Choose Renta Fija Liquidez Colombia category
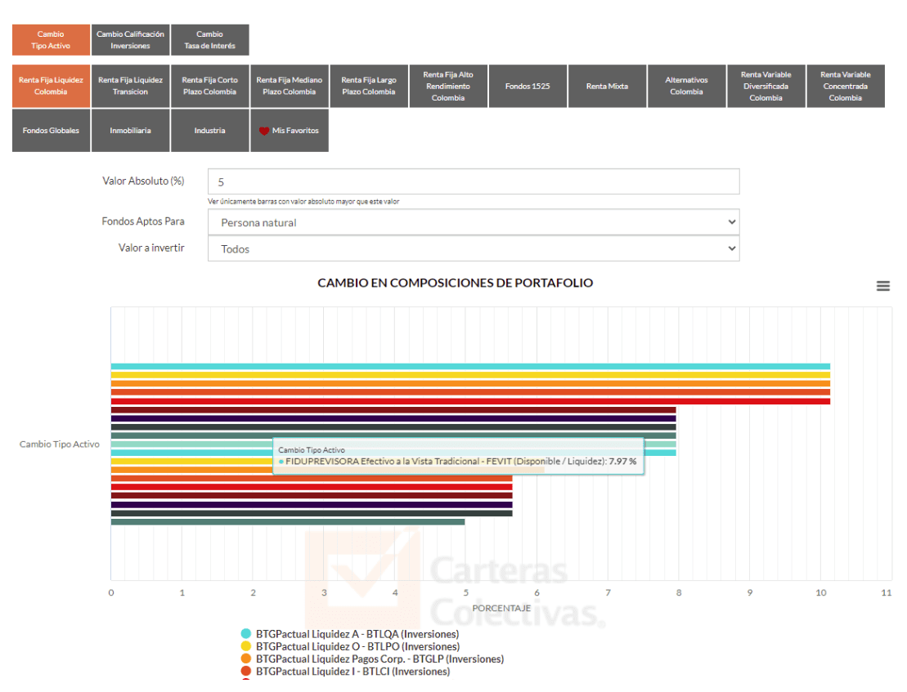907x692 pixels. click(51, 86)
